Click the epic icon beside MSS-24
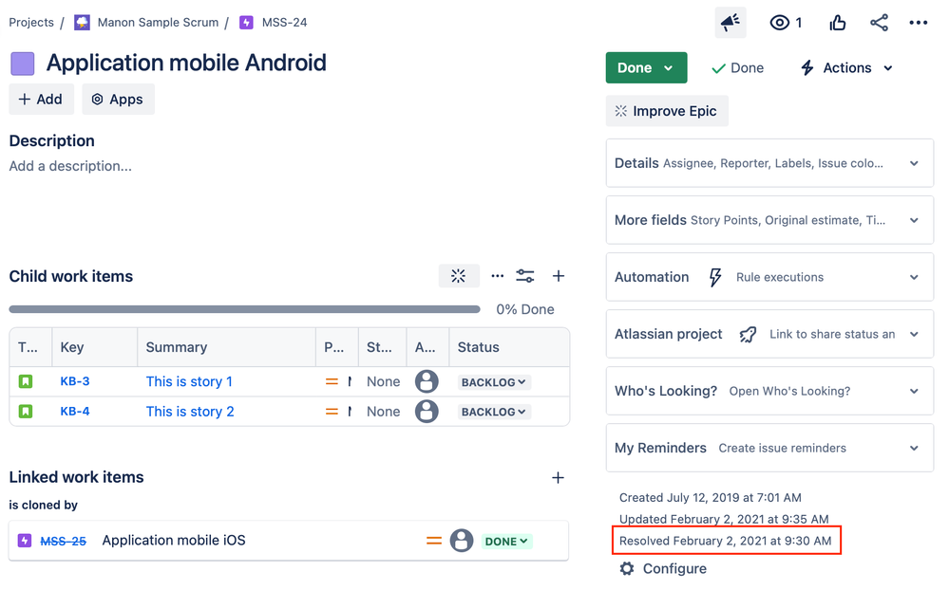The height and width of the screenshot is (590, 949). click(246, 23)
